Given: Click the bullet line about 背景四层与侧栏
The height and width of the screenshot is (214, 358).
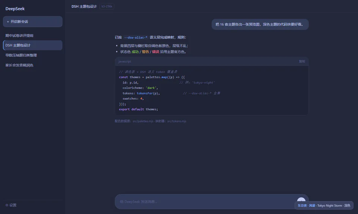Looking at the screenshot, I should [154, 46].
